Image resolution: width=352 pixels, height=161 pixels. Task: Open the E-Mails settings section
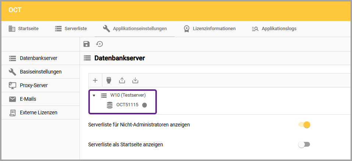(x=28, y=99)
